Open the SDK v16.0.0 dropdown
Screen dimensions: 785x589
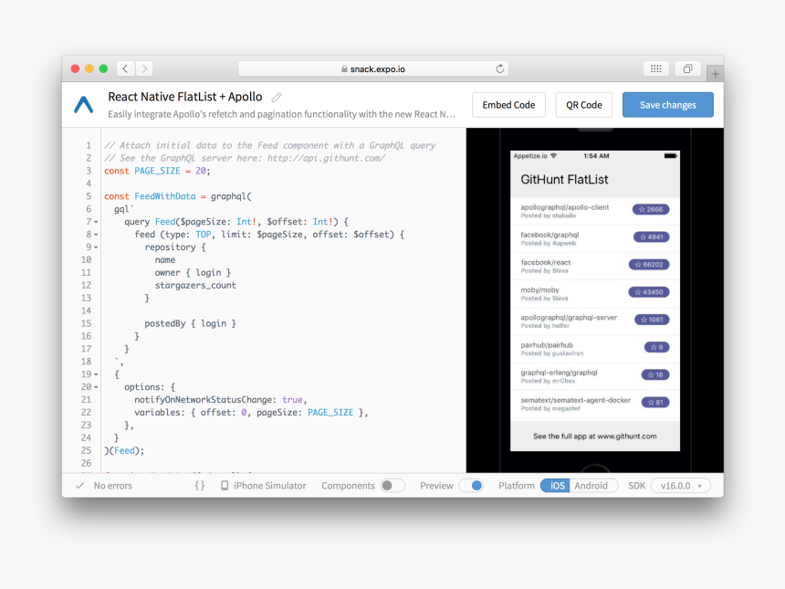(681, 485)
